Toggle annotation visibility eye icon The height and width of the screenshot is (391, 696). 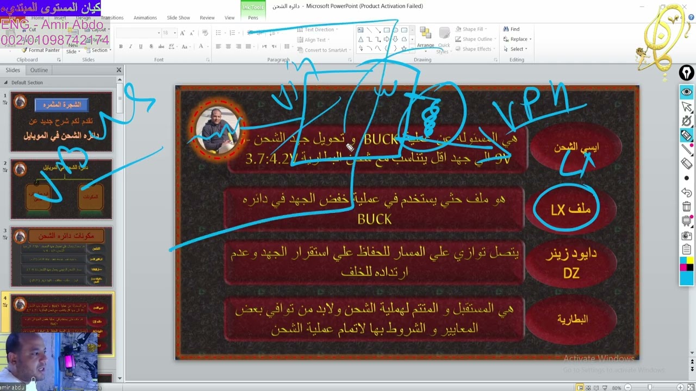point(687,92)
